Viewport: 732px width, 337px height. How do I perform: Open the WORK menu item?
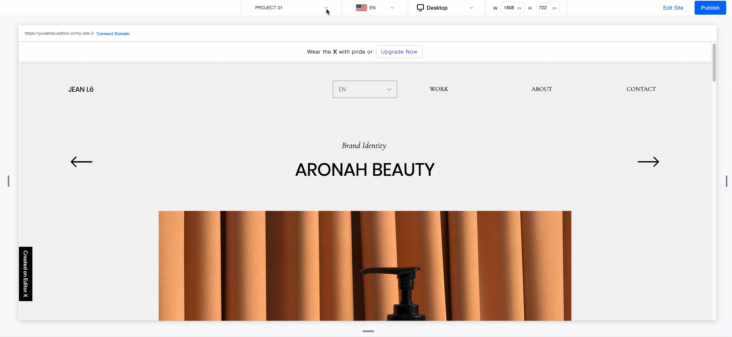click(439, 89)
